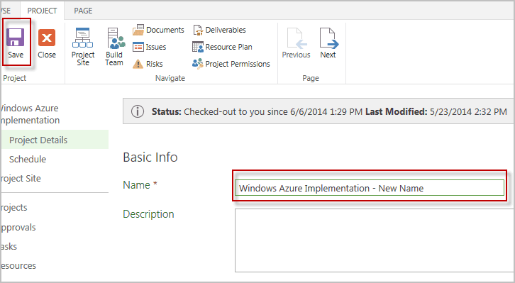This screenshot has height=283, width=515.
Task: Open Projects in left navigation
Action: click(x=13, y=208)
